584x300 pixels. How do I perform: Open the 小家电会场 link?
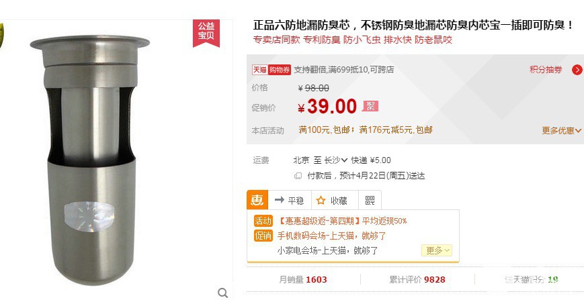point(328,250)
